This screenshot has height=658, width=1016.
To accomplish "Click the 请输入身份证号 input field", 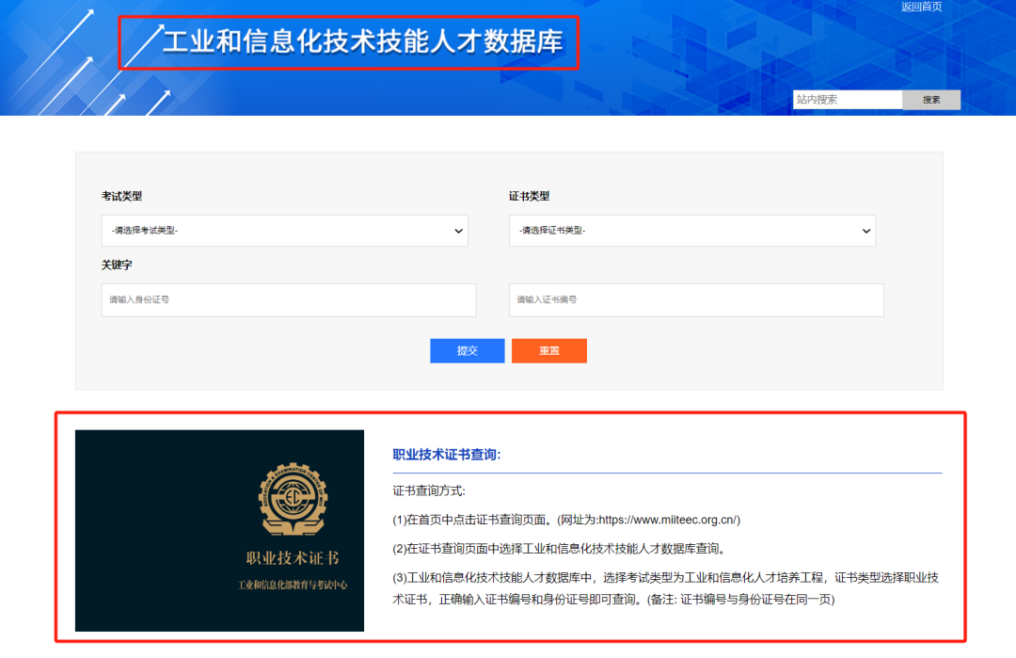I will click(289, 300).
